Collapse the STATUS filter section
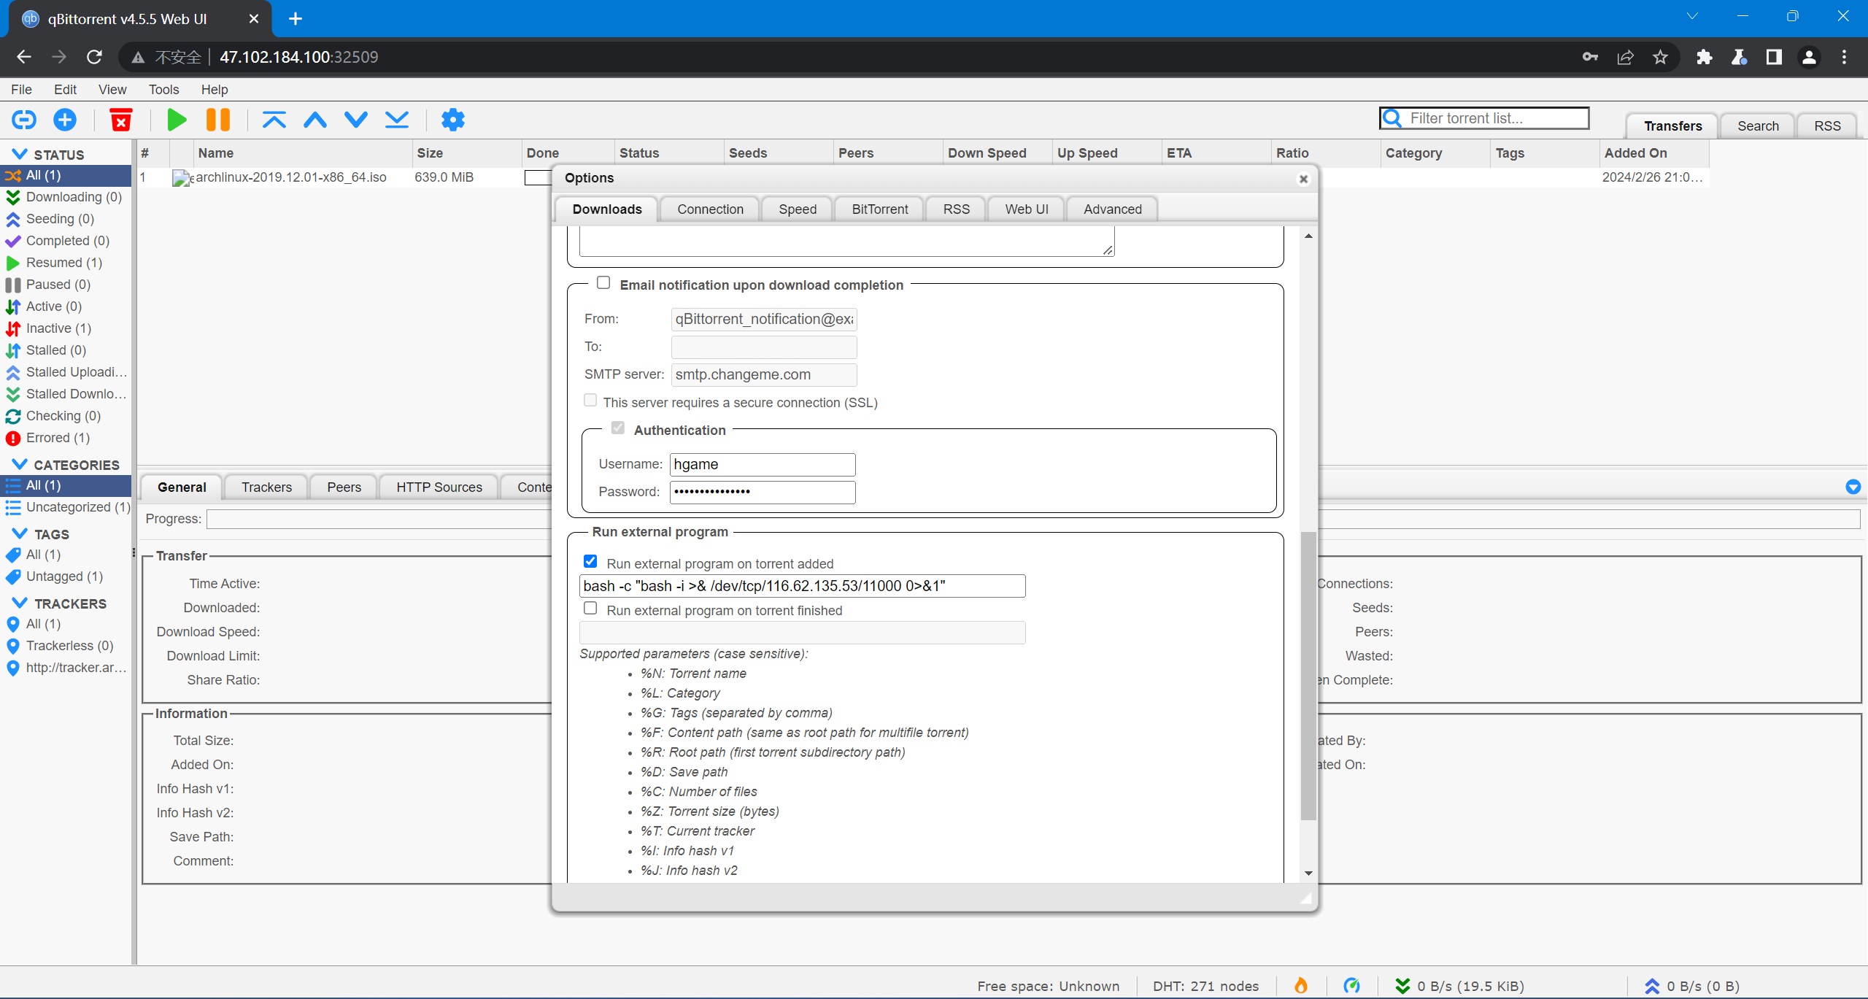This screenshot has height=999, width=1868. 20,154
